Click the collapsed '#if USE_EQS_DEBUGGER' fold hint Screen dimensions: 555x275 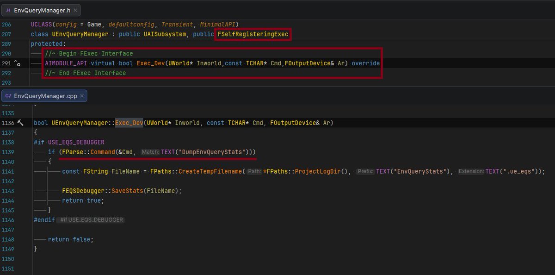coord(91,220)
